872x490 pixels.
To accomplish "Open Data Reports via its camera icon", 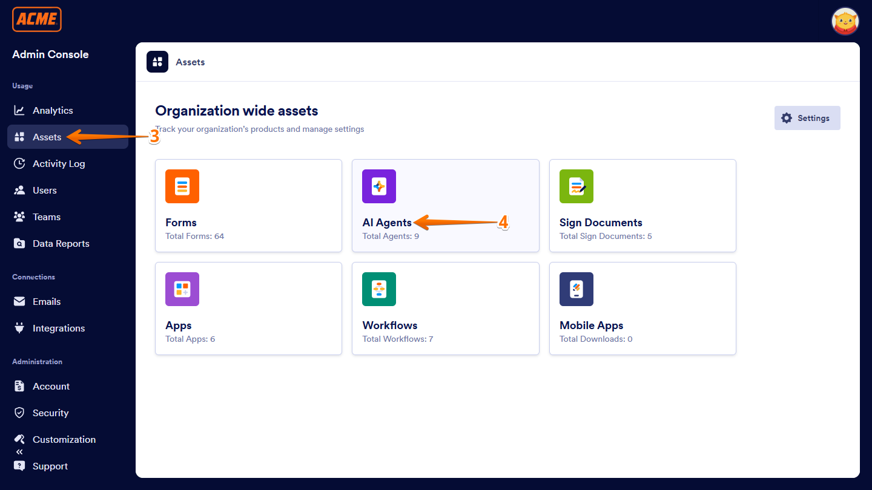I will click(x=20, y=243).
